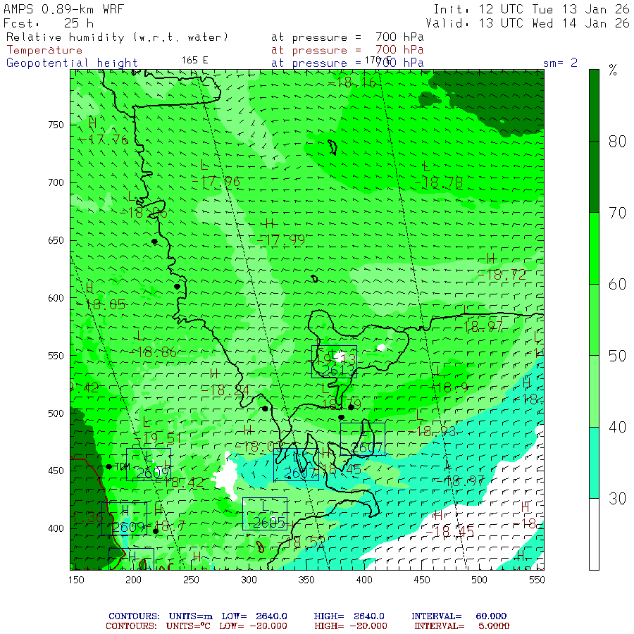The width and height of the screenshot is (634, 634).
Task: Click the y-axis tick label 600
Action: 56,298
